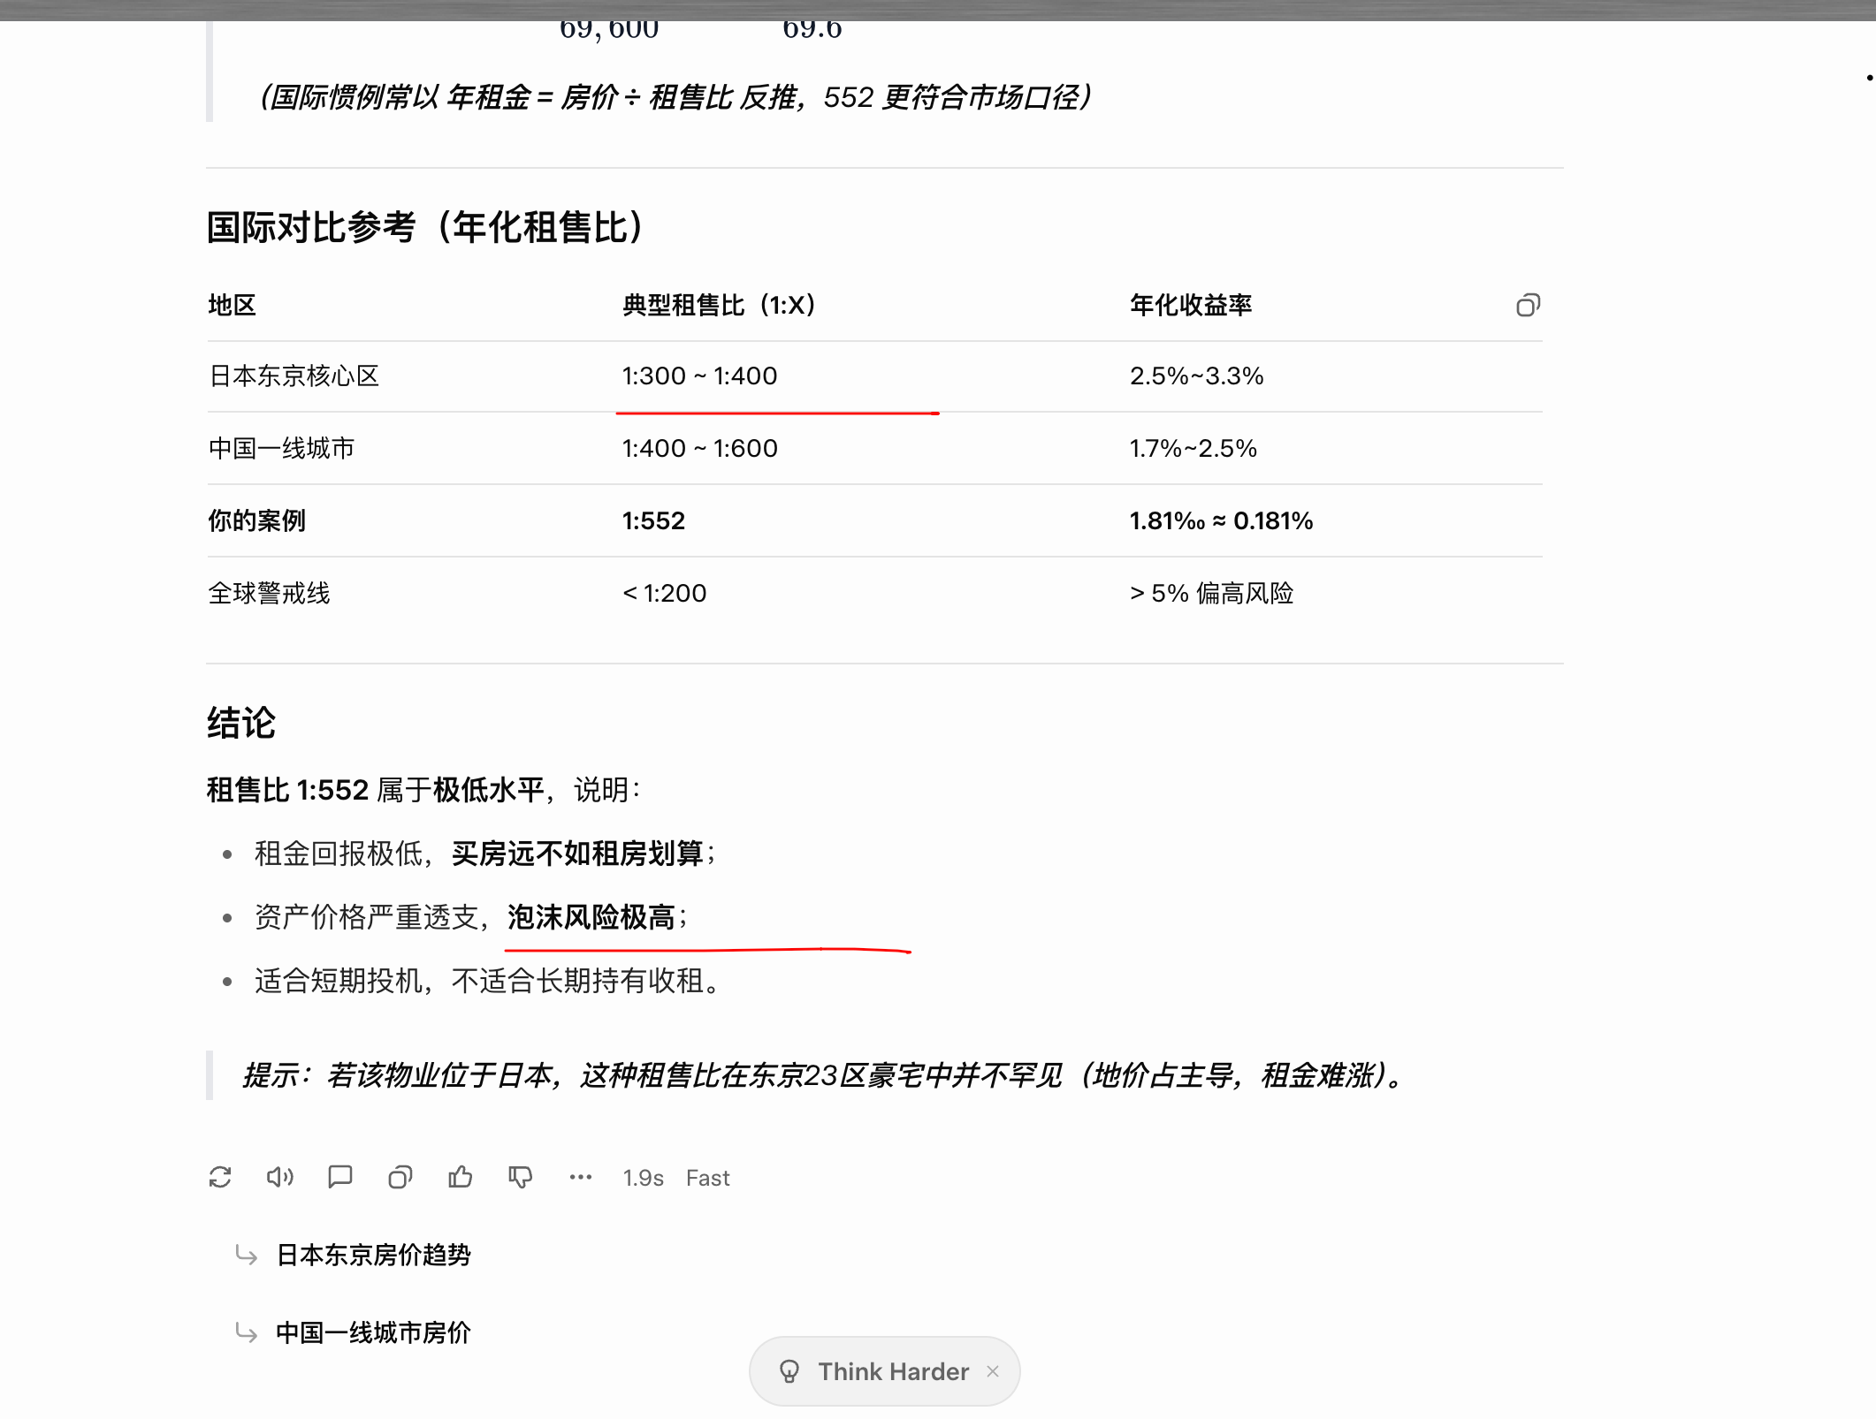Screen dimensions: 1876x1419
Task: Ask follow-up 日本东京房价趋势
Action: click(x=373, y=1255)
